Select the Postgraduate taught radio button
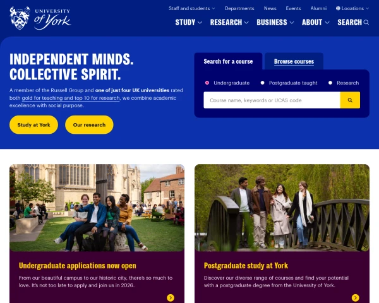 tap(263, 83)
